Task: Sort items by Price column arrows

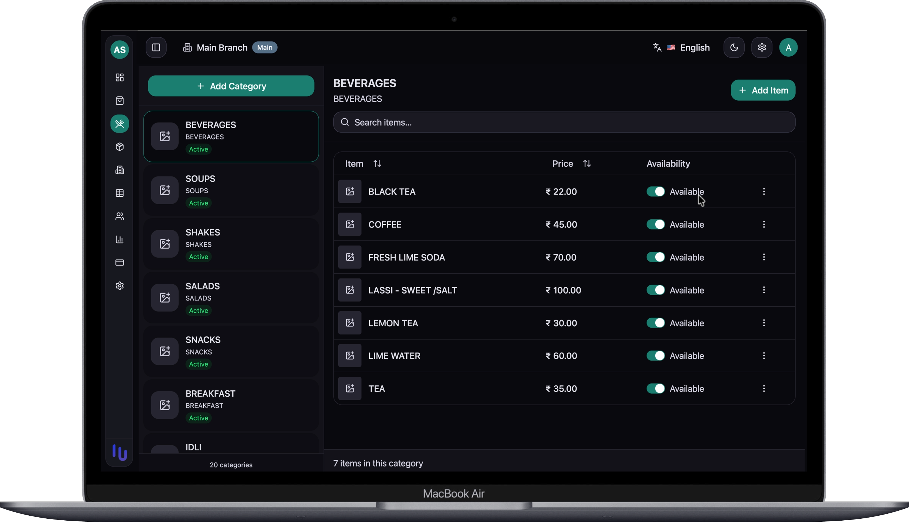Action: [587, 163]
